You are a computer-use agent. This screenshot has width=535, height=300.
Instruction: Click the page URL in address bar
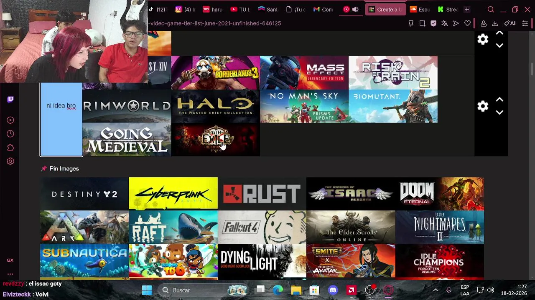pyautogui.click(x=214, y=23)
